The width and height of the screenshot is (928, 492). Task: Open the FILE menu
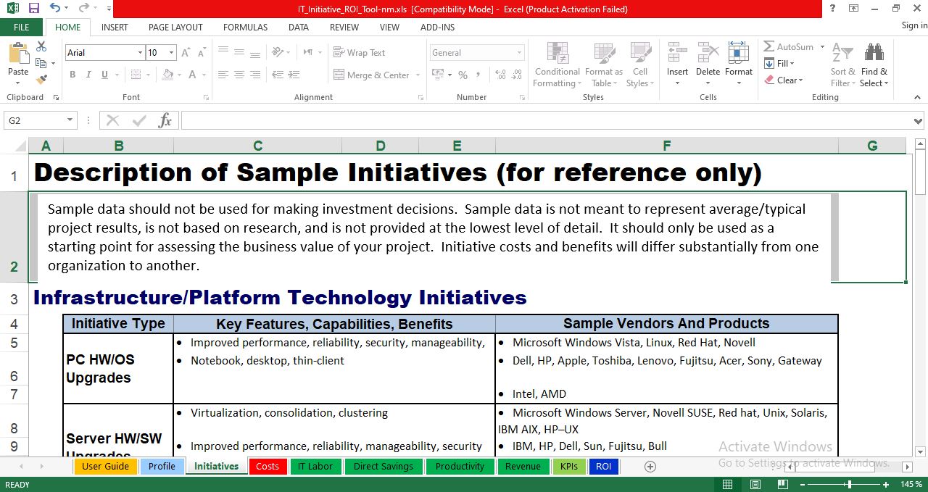click(22, 27)
